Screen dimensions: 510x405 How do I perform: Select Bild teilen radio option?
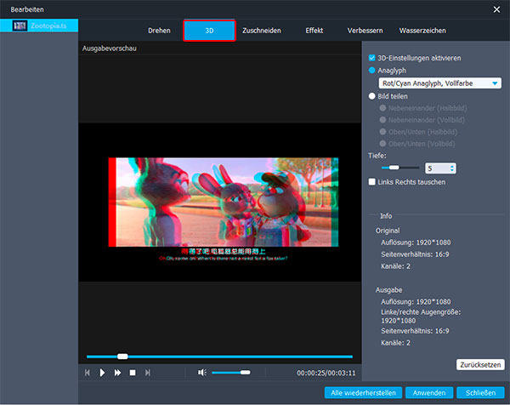point(372,96)
